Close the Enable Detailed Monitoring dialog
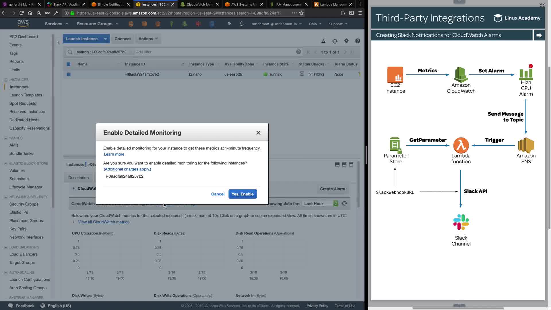Screen dimensions: 551x310 click(258, 133)
